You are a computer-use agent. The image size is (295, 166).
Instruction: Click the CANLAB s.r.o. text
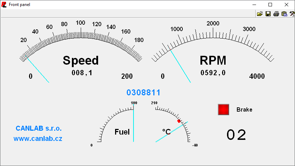click(39, 128)
